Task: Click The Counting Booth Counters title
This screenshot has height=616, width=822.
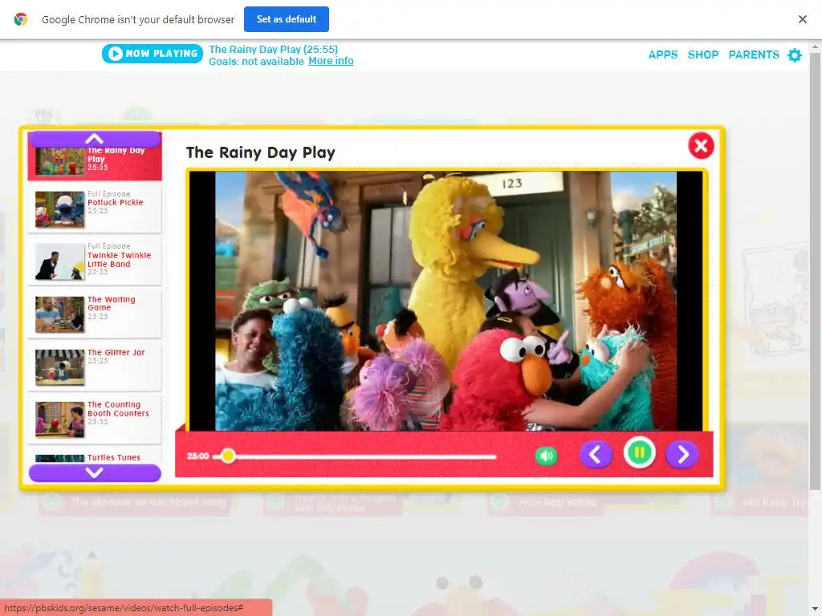Action: click(x=118, y=408)
